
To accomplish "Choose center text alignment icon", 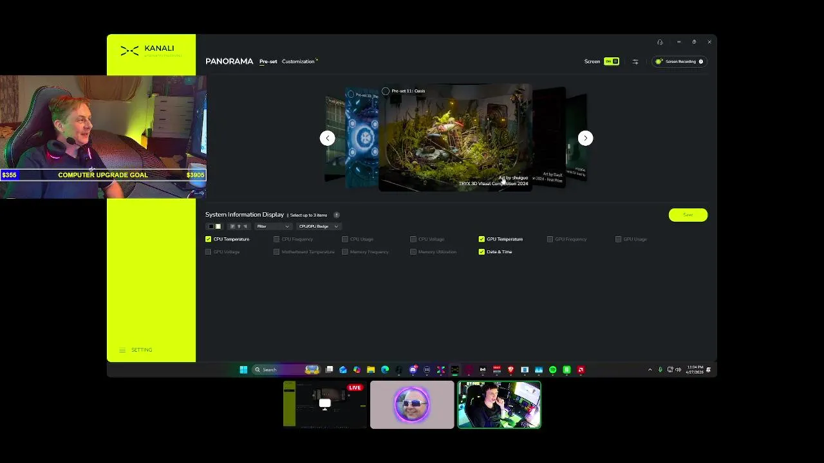I will pos(239,226).
